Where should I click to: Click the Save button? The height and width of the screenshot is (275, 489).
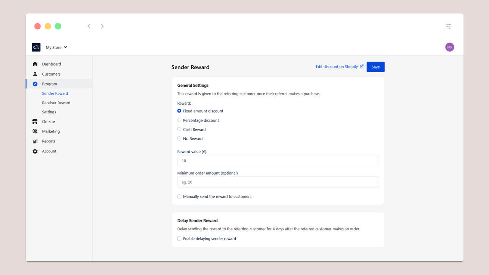(x=376, y=67)
